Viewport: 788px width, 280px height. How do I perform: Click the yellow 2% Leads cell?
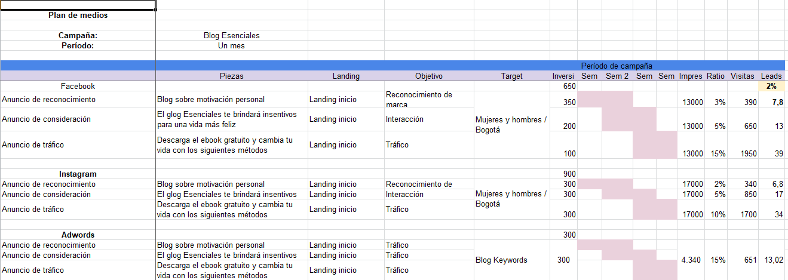coord(771,87)
